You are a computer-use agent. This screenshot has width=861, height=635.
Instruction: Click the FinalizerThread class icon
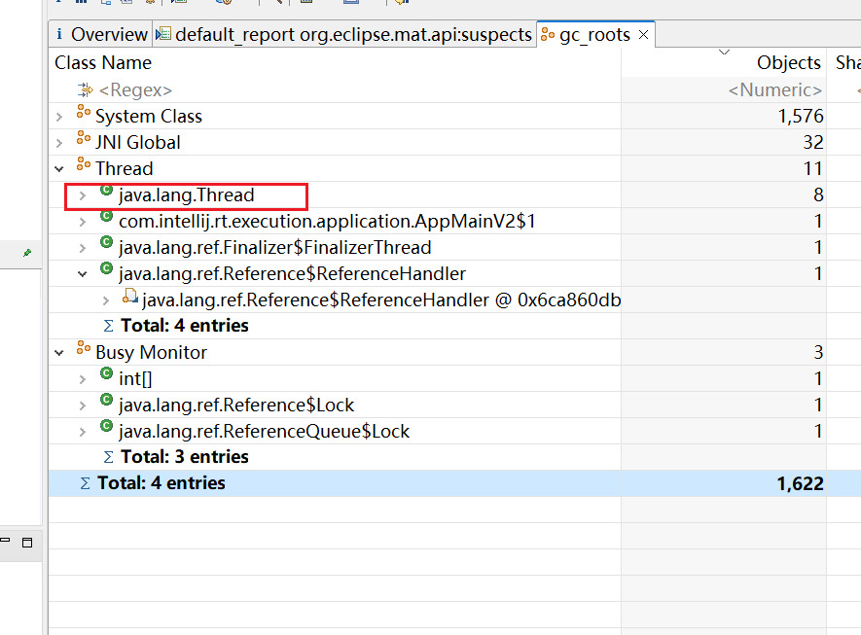[106, 247]
